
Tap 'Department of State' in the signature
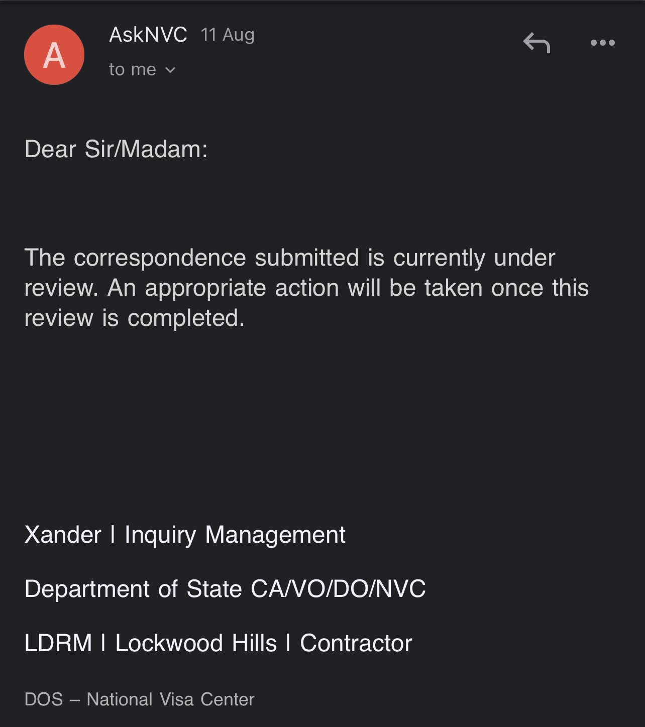pyautogui.click(x=133, y=589)
